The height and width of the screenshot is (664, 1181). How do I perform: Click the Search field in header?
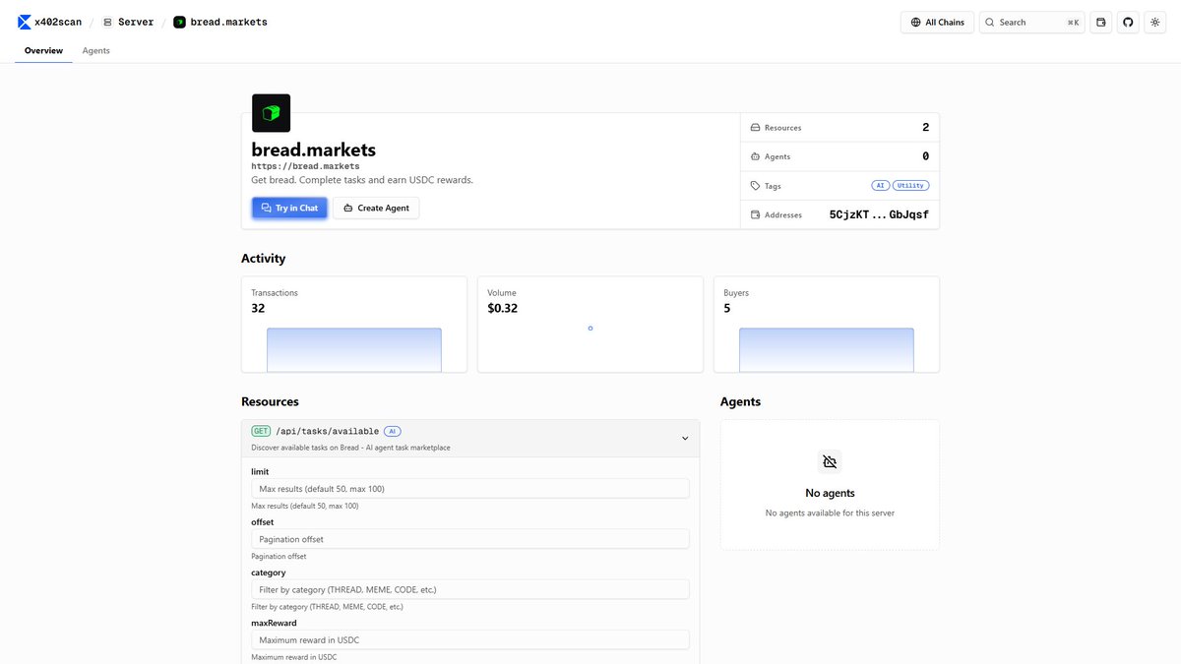[x=1031, y=22]
